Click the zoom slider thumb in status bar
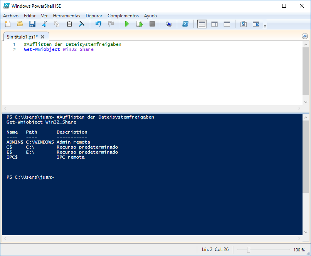 coord(249,250)
